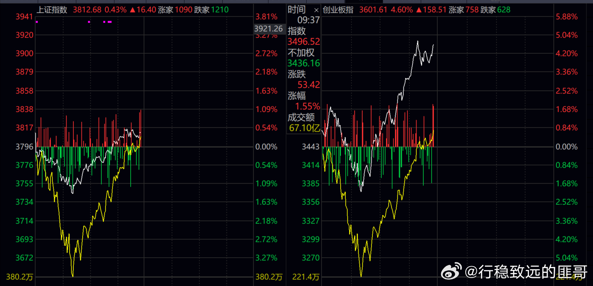Open the 创业板指 index title

pyautogui.click(x=338, y=10)
